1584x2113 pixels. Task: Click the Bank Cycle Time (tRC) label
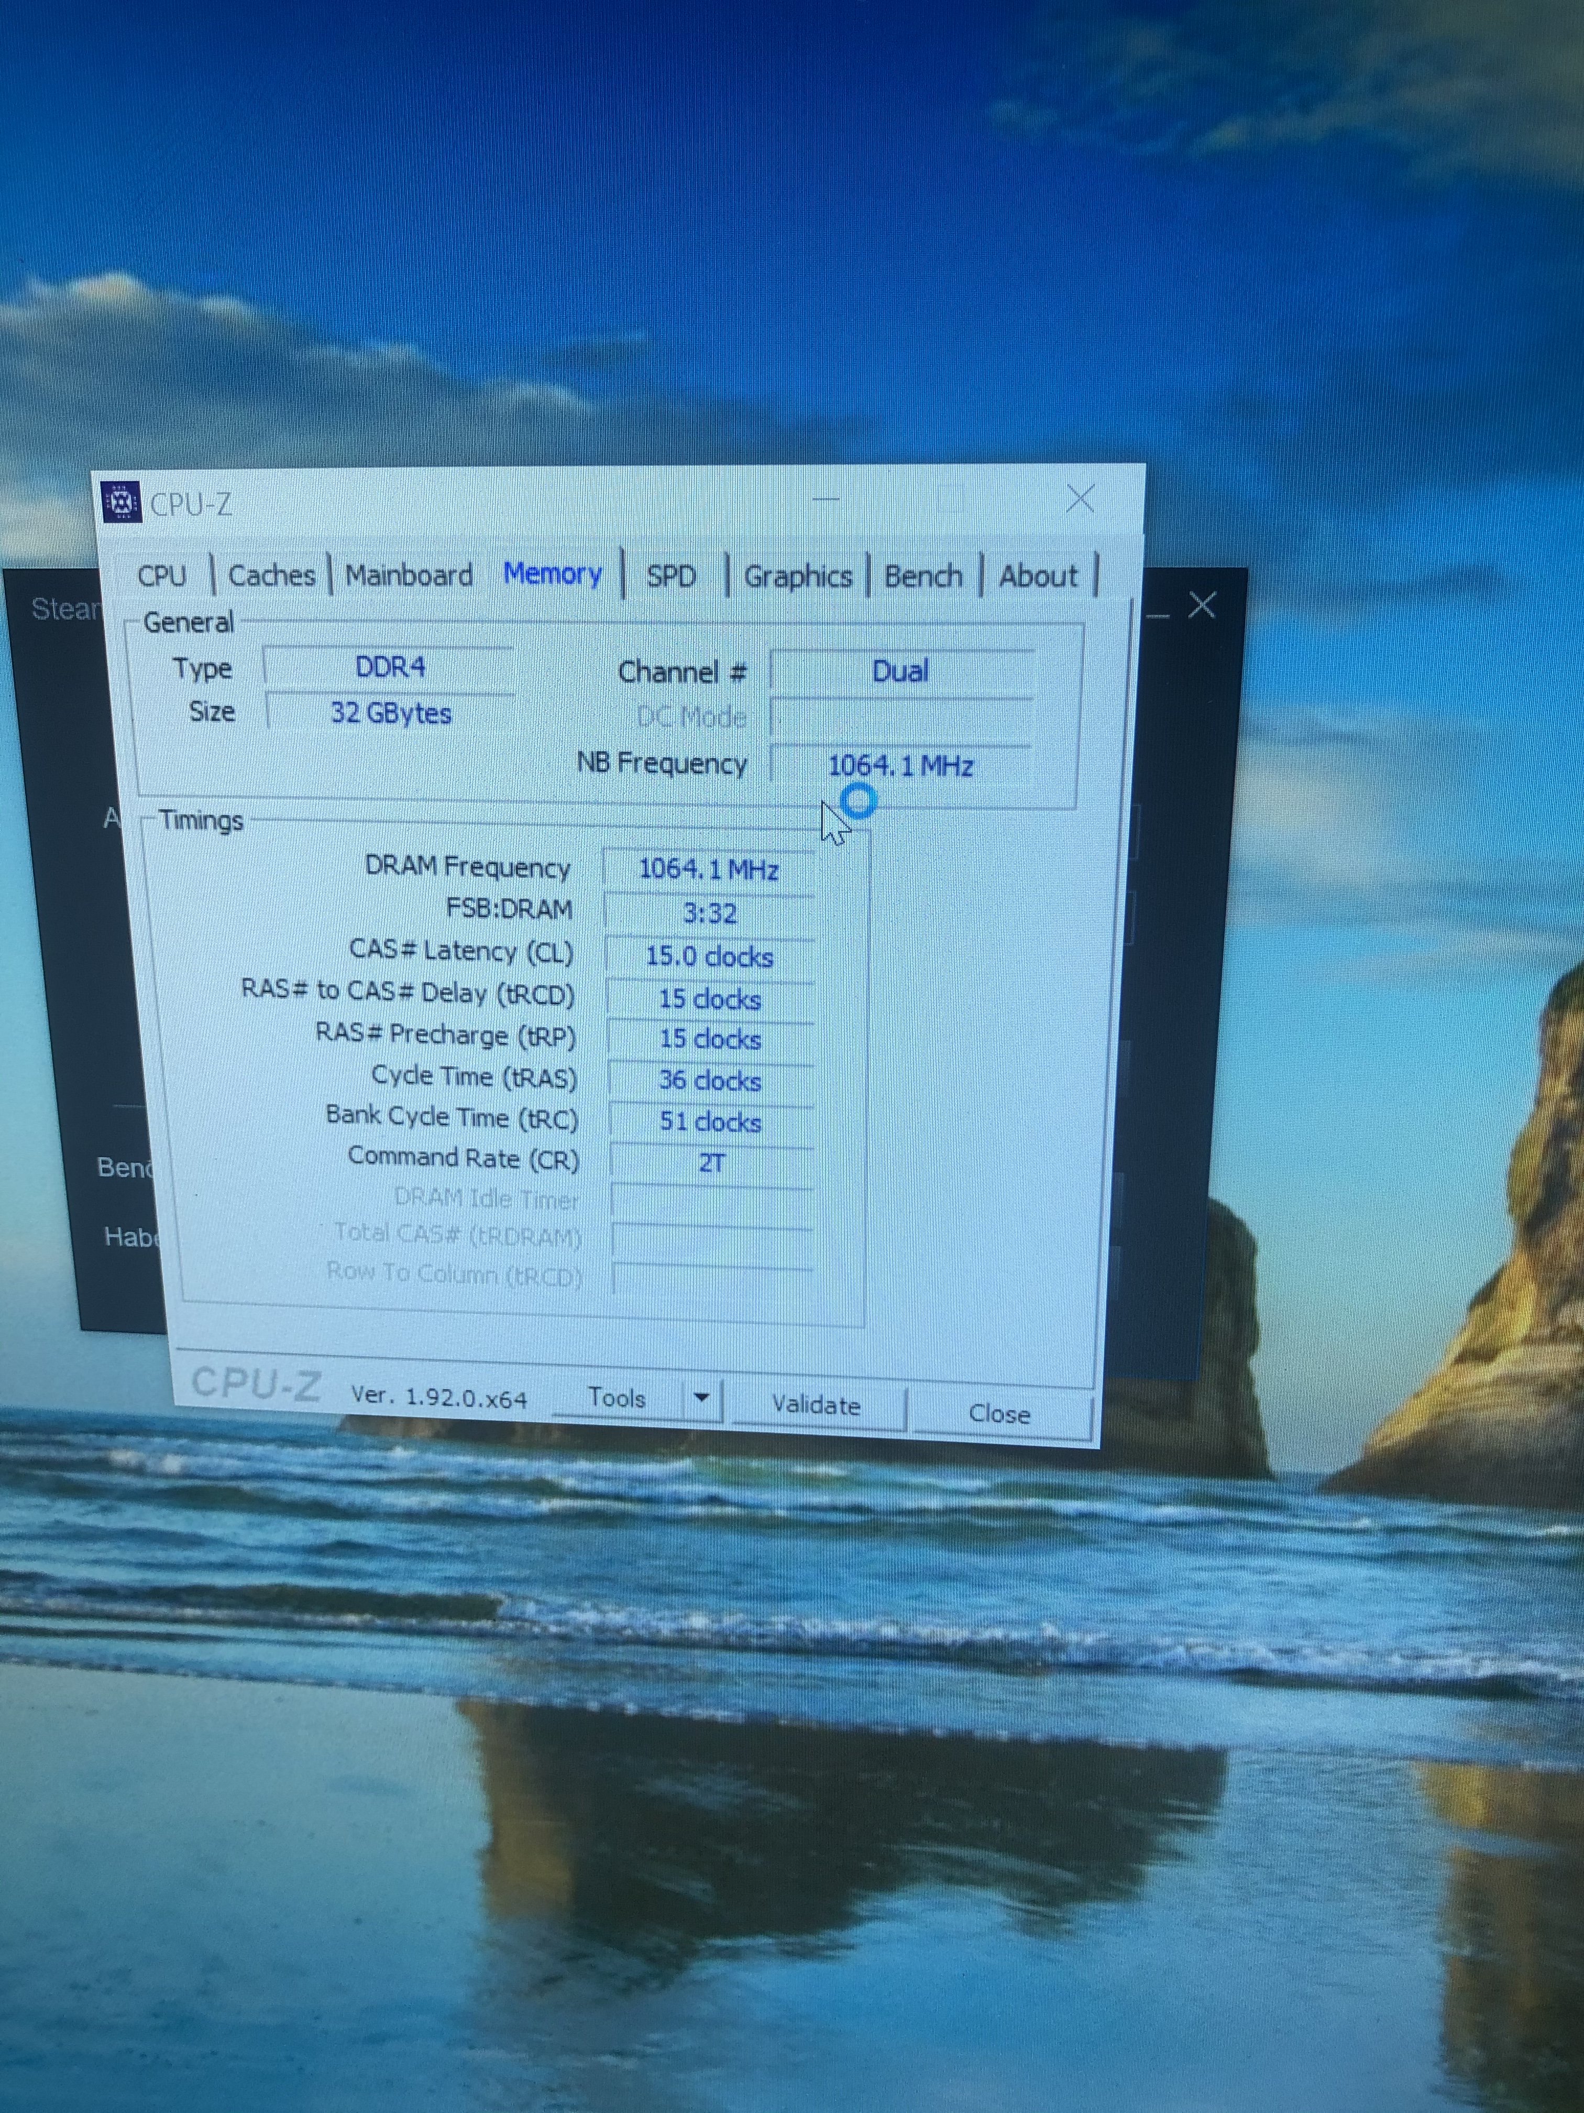click(x=452, y=1117)
